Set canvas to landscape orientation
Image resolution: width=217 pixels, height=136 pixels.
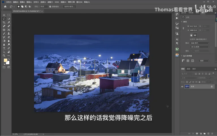[x=195, y=35]
